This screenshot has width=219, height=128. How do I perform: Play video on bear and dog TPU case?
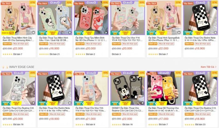pyautogui.click(x=69, y=33)
